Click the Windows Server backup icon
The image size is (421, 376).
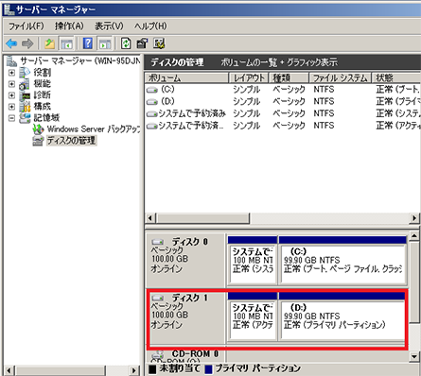pyautogui.click(x=38, y=129)
